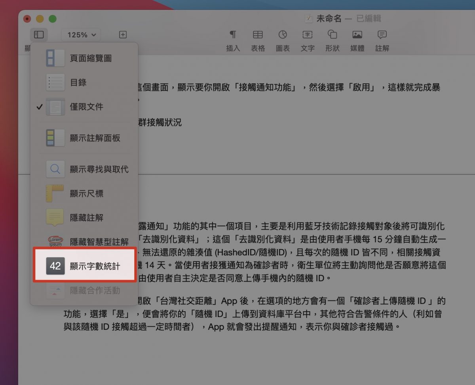The width and height of the screenshot is (475, 385).
Task: Select 頁面縮覽圖 menu item
Action: tap(84, 58)
